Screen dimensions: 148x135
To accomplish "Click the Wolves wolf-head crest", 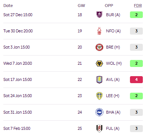I will [99, 63].
